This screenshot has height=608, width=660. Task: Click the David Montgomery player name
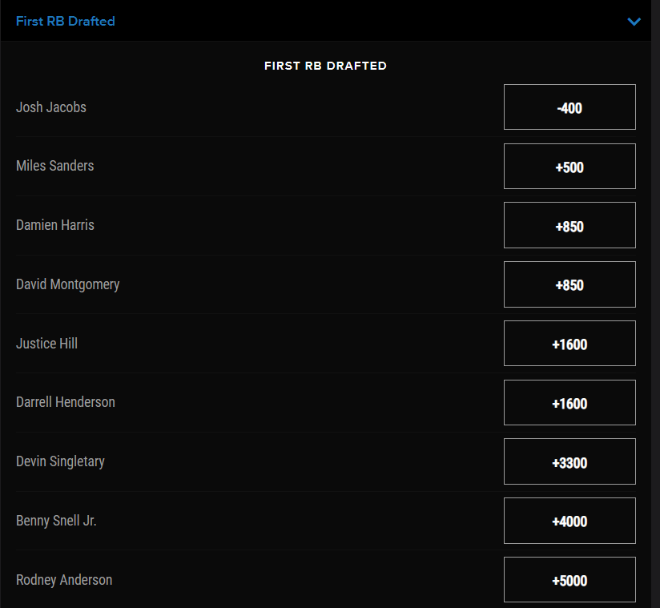point(68,285)
